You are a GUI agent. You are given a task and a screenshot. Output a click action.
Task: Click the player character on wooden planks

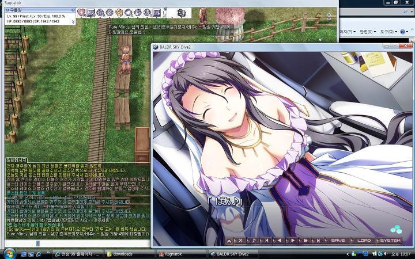click(x=125, y=60)
